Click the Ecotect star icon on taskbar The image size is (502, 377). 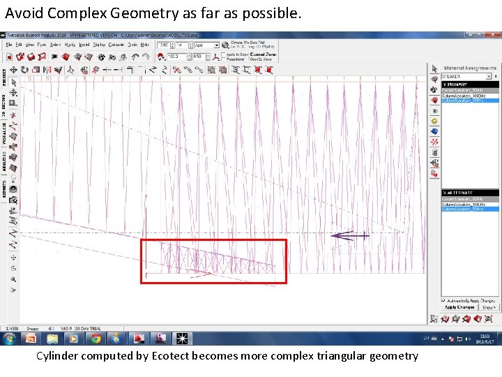[182, 339]
